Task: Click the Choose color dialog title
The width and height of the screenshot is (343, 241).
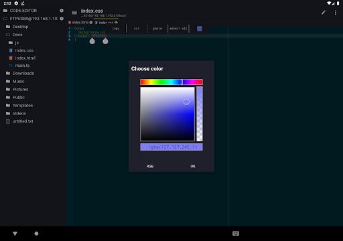Action: (147, 69)
